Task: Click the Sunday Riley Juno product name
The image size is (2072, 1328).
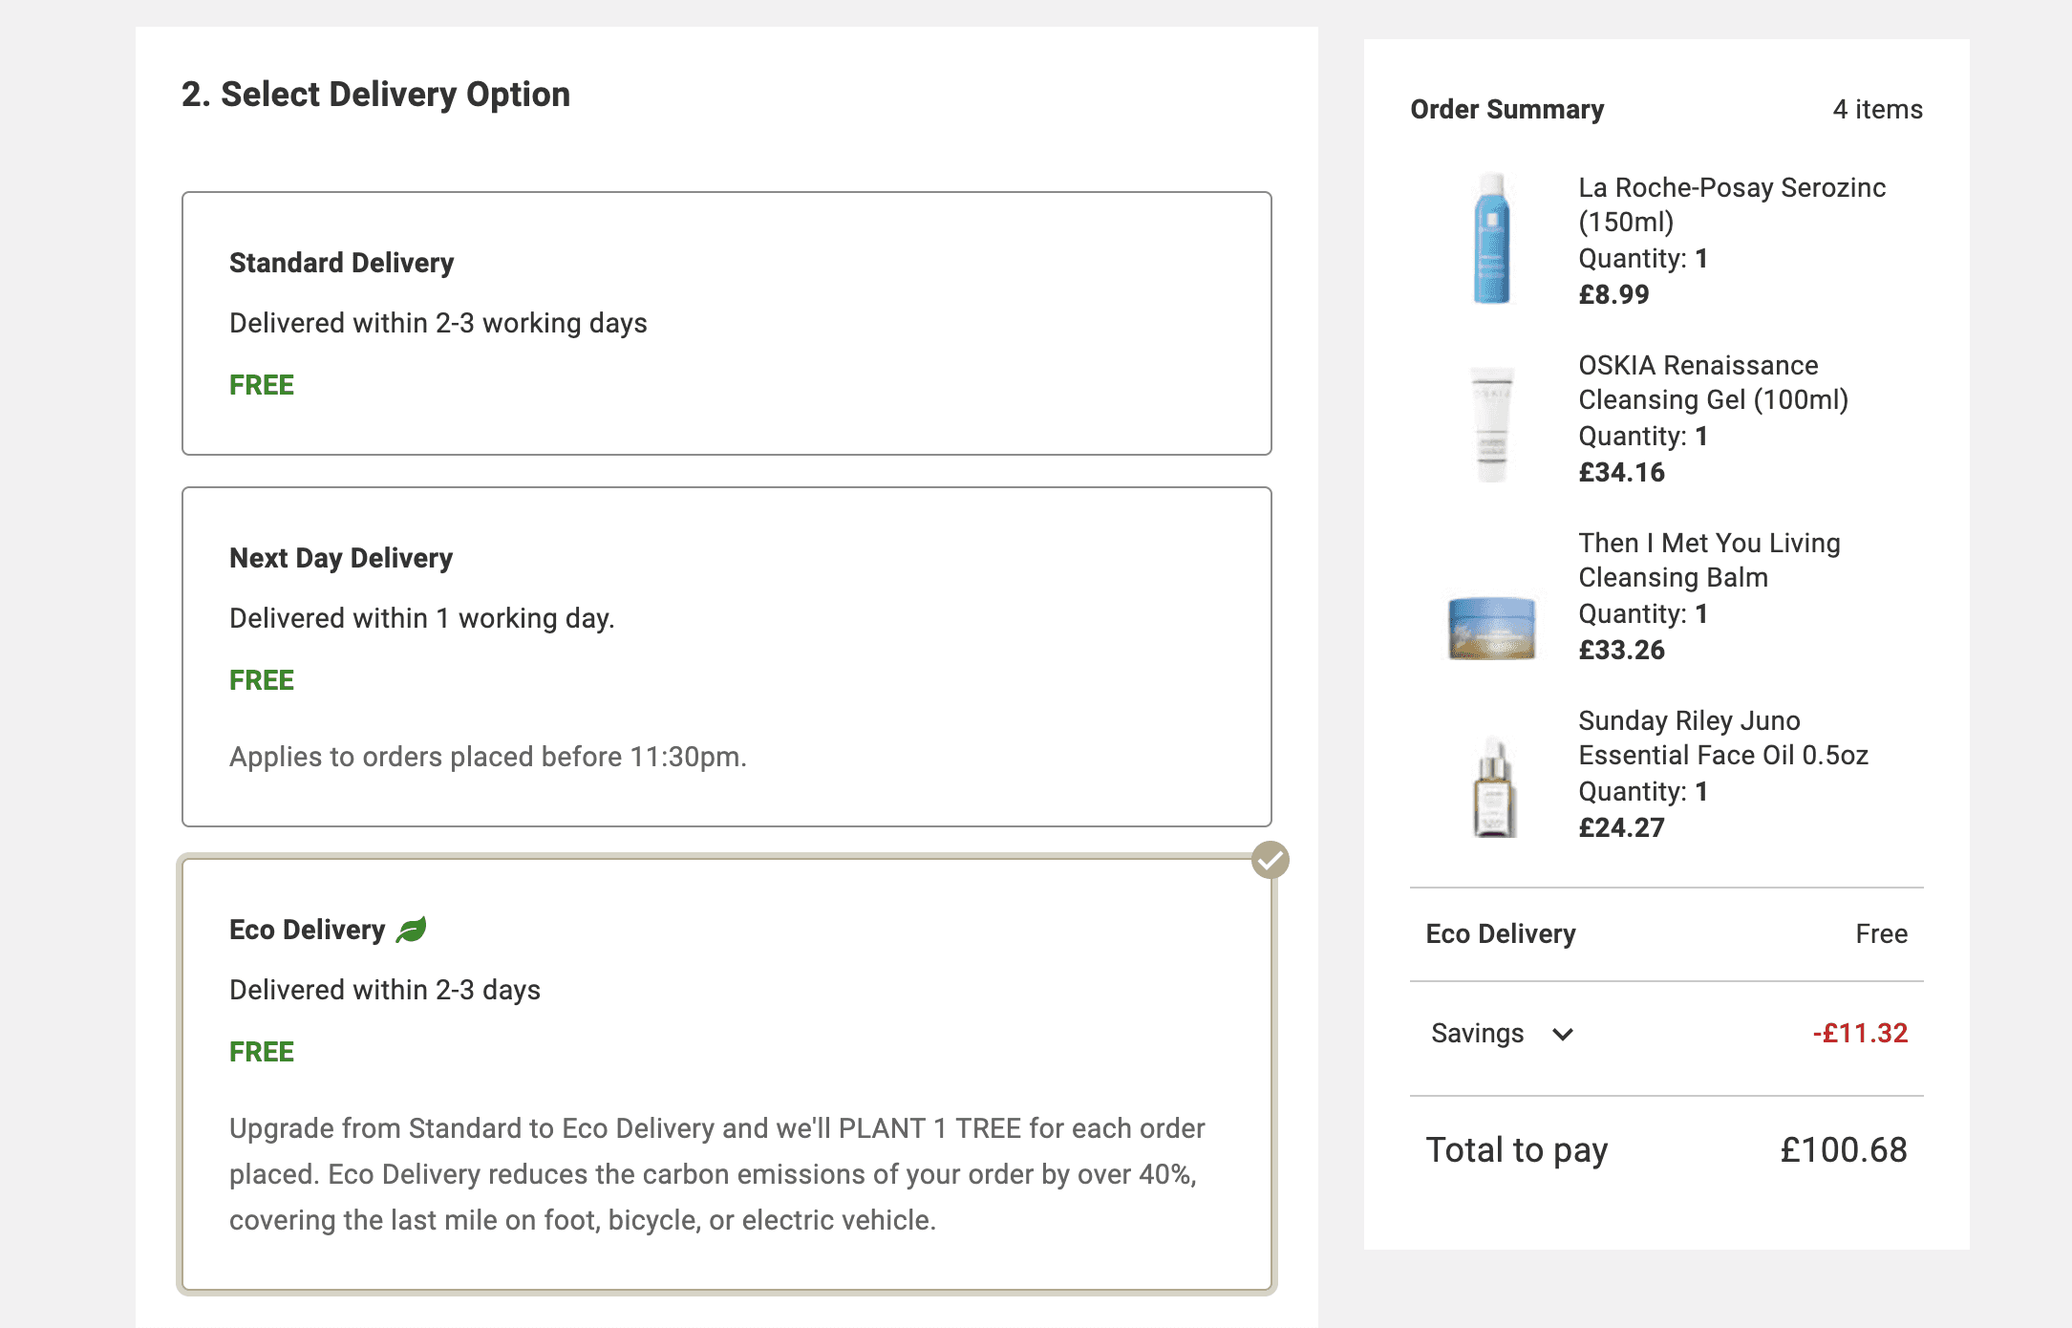Action: [1722, 738]
